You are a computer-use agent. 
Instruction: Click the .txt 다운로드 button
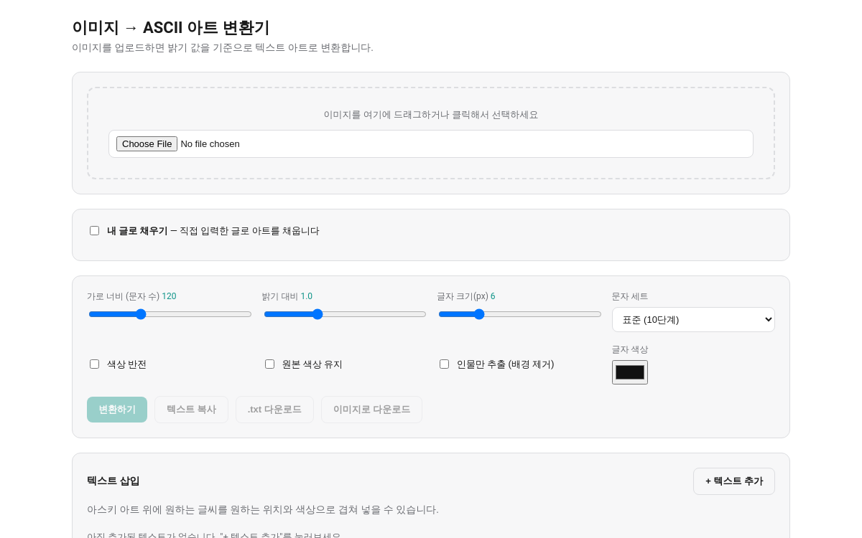(274, 410)
